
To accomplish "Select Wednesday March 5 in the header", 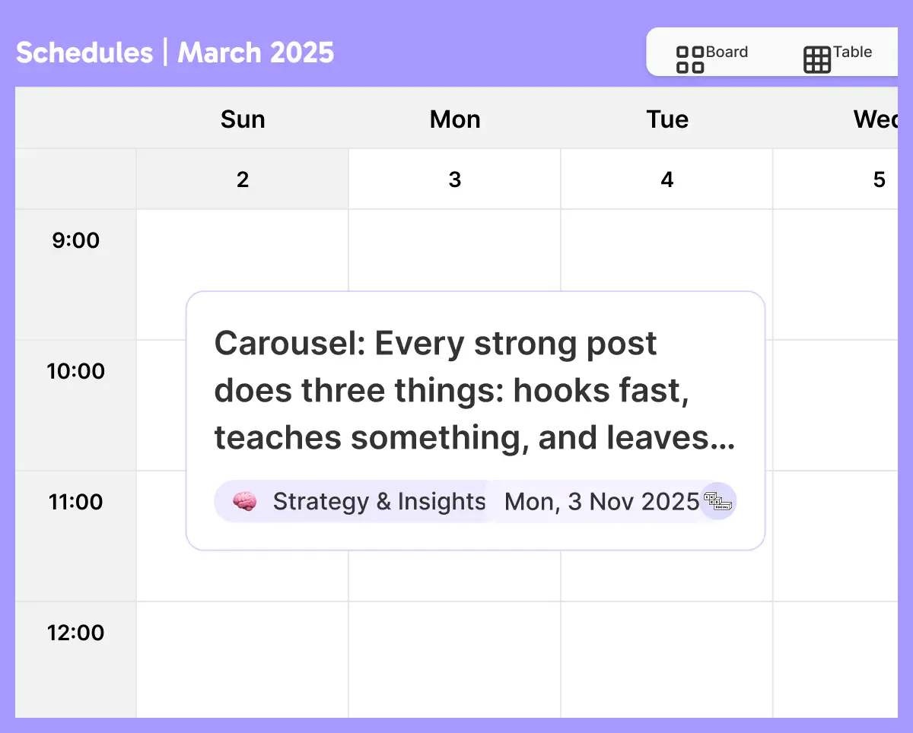I will [x=879, y=179].
